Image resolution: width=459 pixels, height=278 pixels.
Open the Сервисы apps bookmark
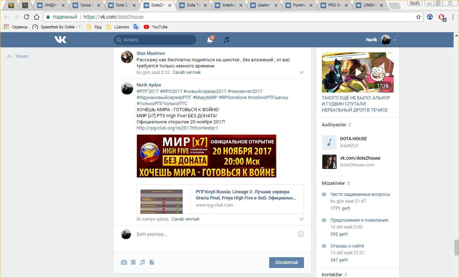[15, 27]
